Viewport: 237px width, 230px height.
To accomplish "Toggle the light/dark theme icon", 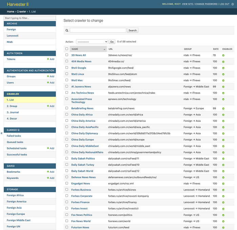I will (233, 4).
